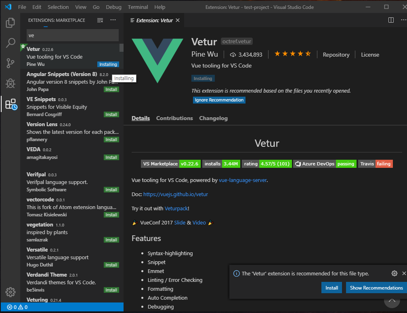This screenshot has width=407, height=313.
Task: Install vectorcode extension
Action: [111, 215]
